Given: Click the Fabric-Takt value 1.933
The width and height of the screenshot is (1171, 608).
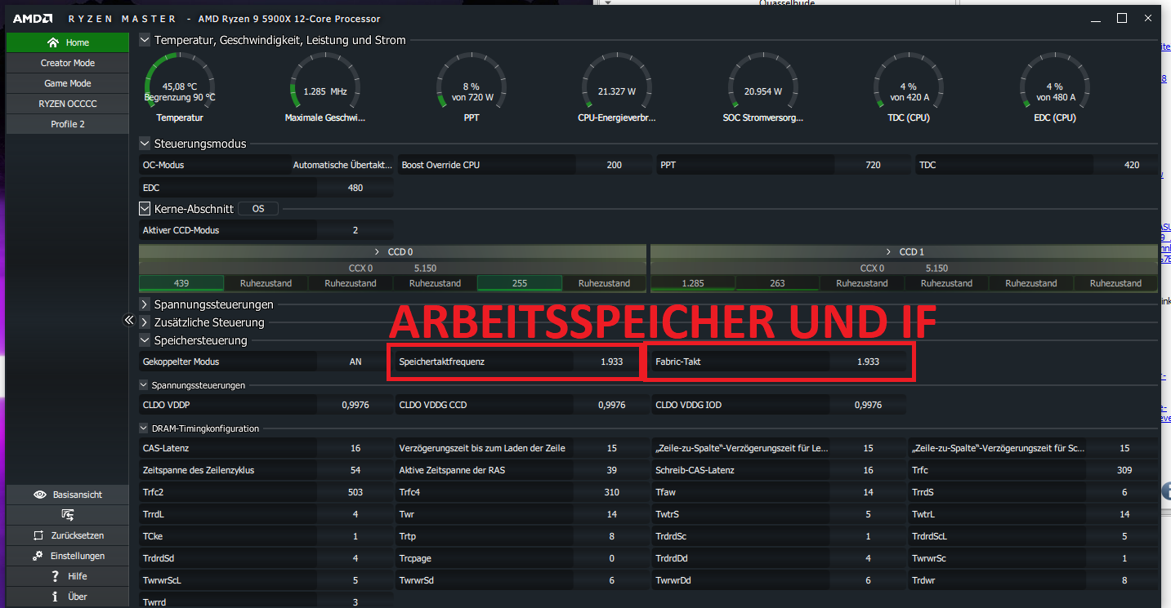Looking at the screenshot, I should coord(868,362).
